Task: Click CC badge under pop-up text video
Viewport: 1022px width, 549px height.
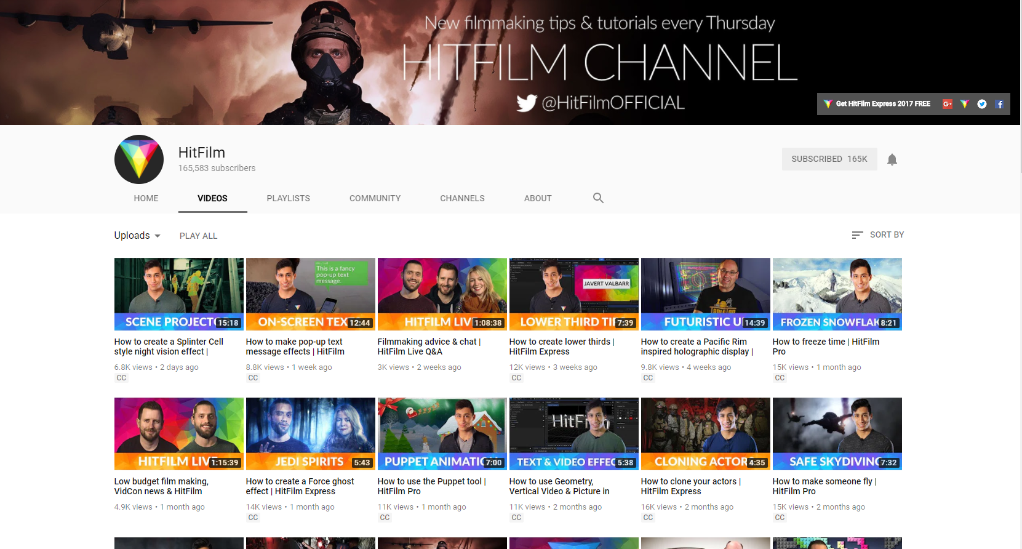Action: [253, 378]
